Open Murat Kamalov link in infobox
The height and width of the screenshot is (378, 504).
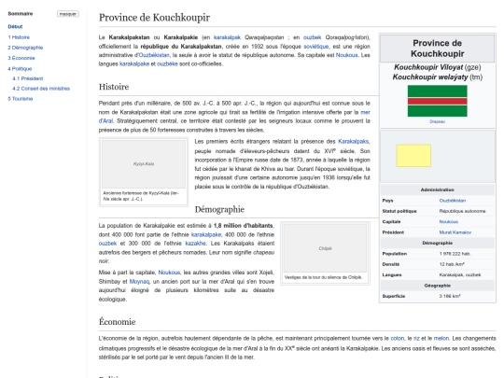(x=455, y=232)
